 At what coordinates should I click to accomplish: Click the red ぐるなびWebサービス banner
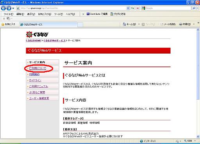pyautogui.click(x=98, y=50)
